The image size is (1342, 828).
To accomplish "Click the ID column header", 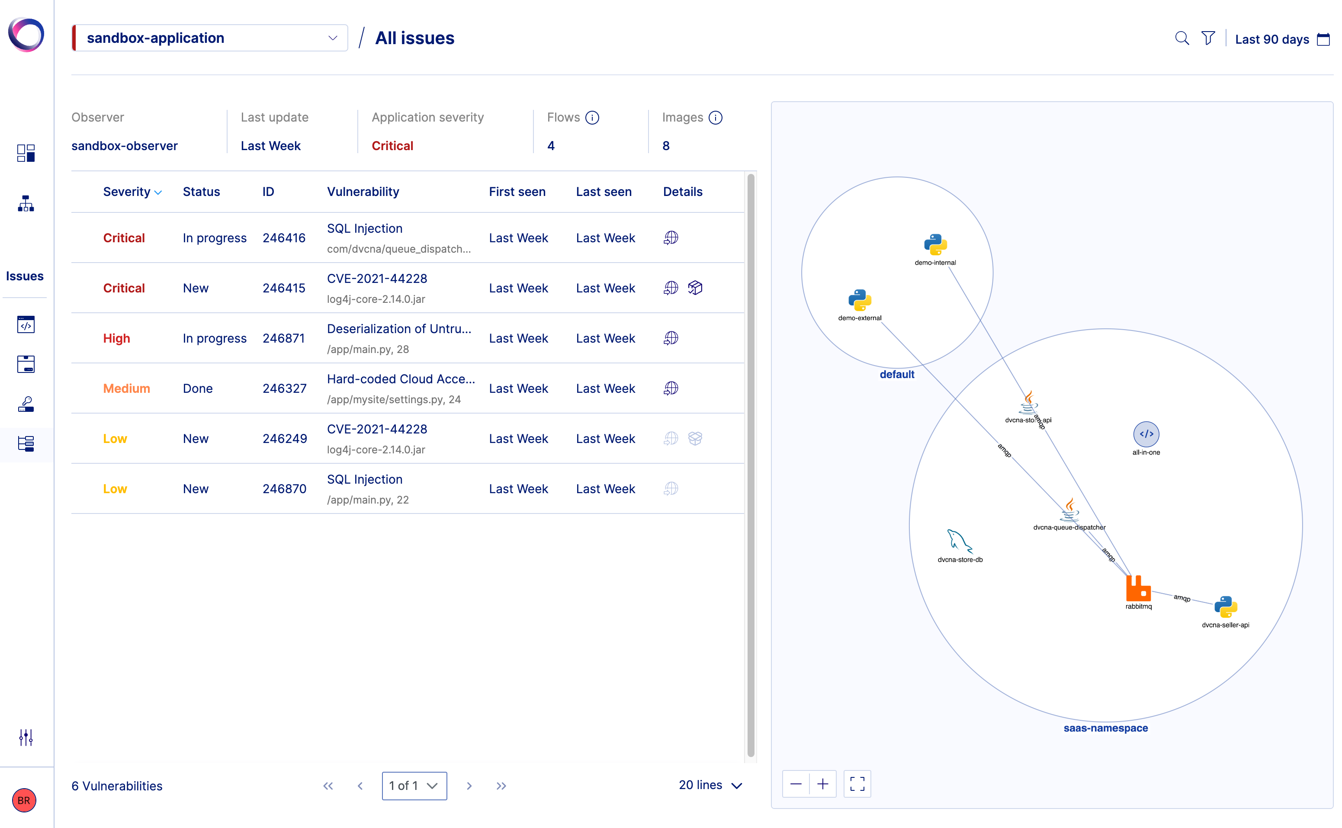I will tap(268, 192).
